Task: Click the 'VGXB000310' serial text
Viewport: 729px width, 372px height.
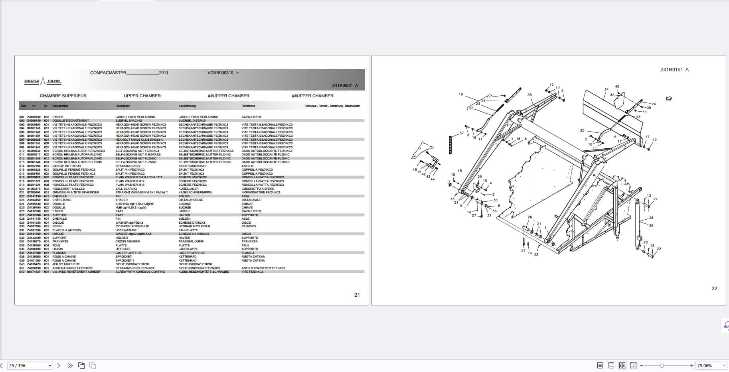Action: click(220, 73)
